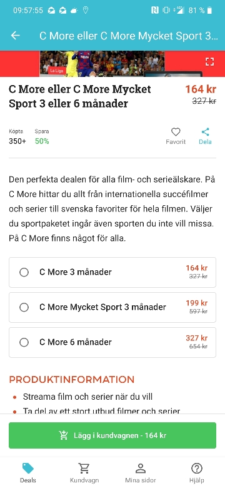Screen dimensions: 225x488
Task: Tap the location icon in status bar
Action: 86,10
